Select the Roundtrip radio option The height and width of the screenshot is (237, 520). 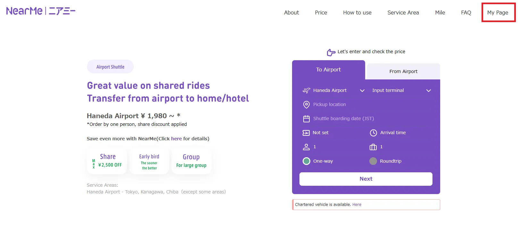pos(373,161)
